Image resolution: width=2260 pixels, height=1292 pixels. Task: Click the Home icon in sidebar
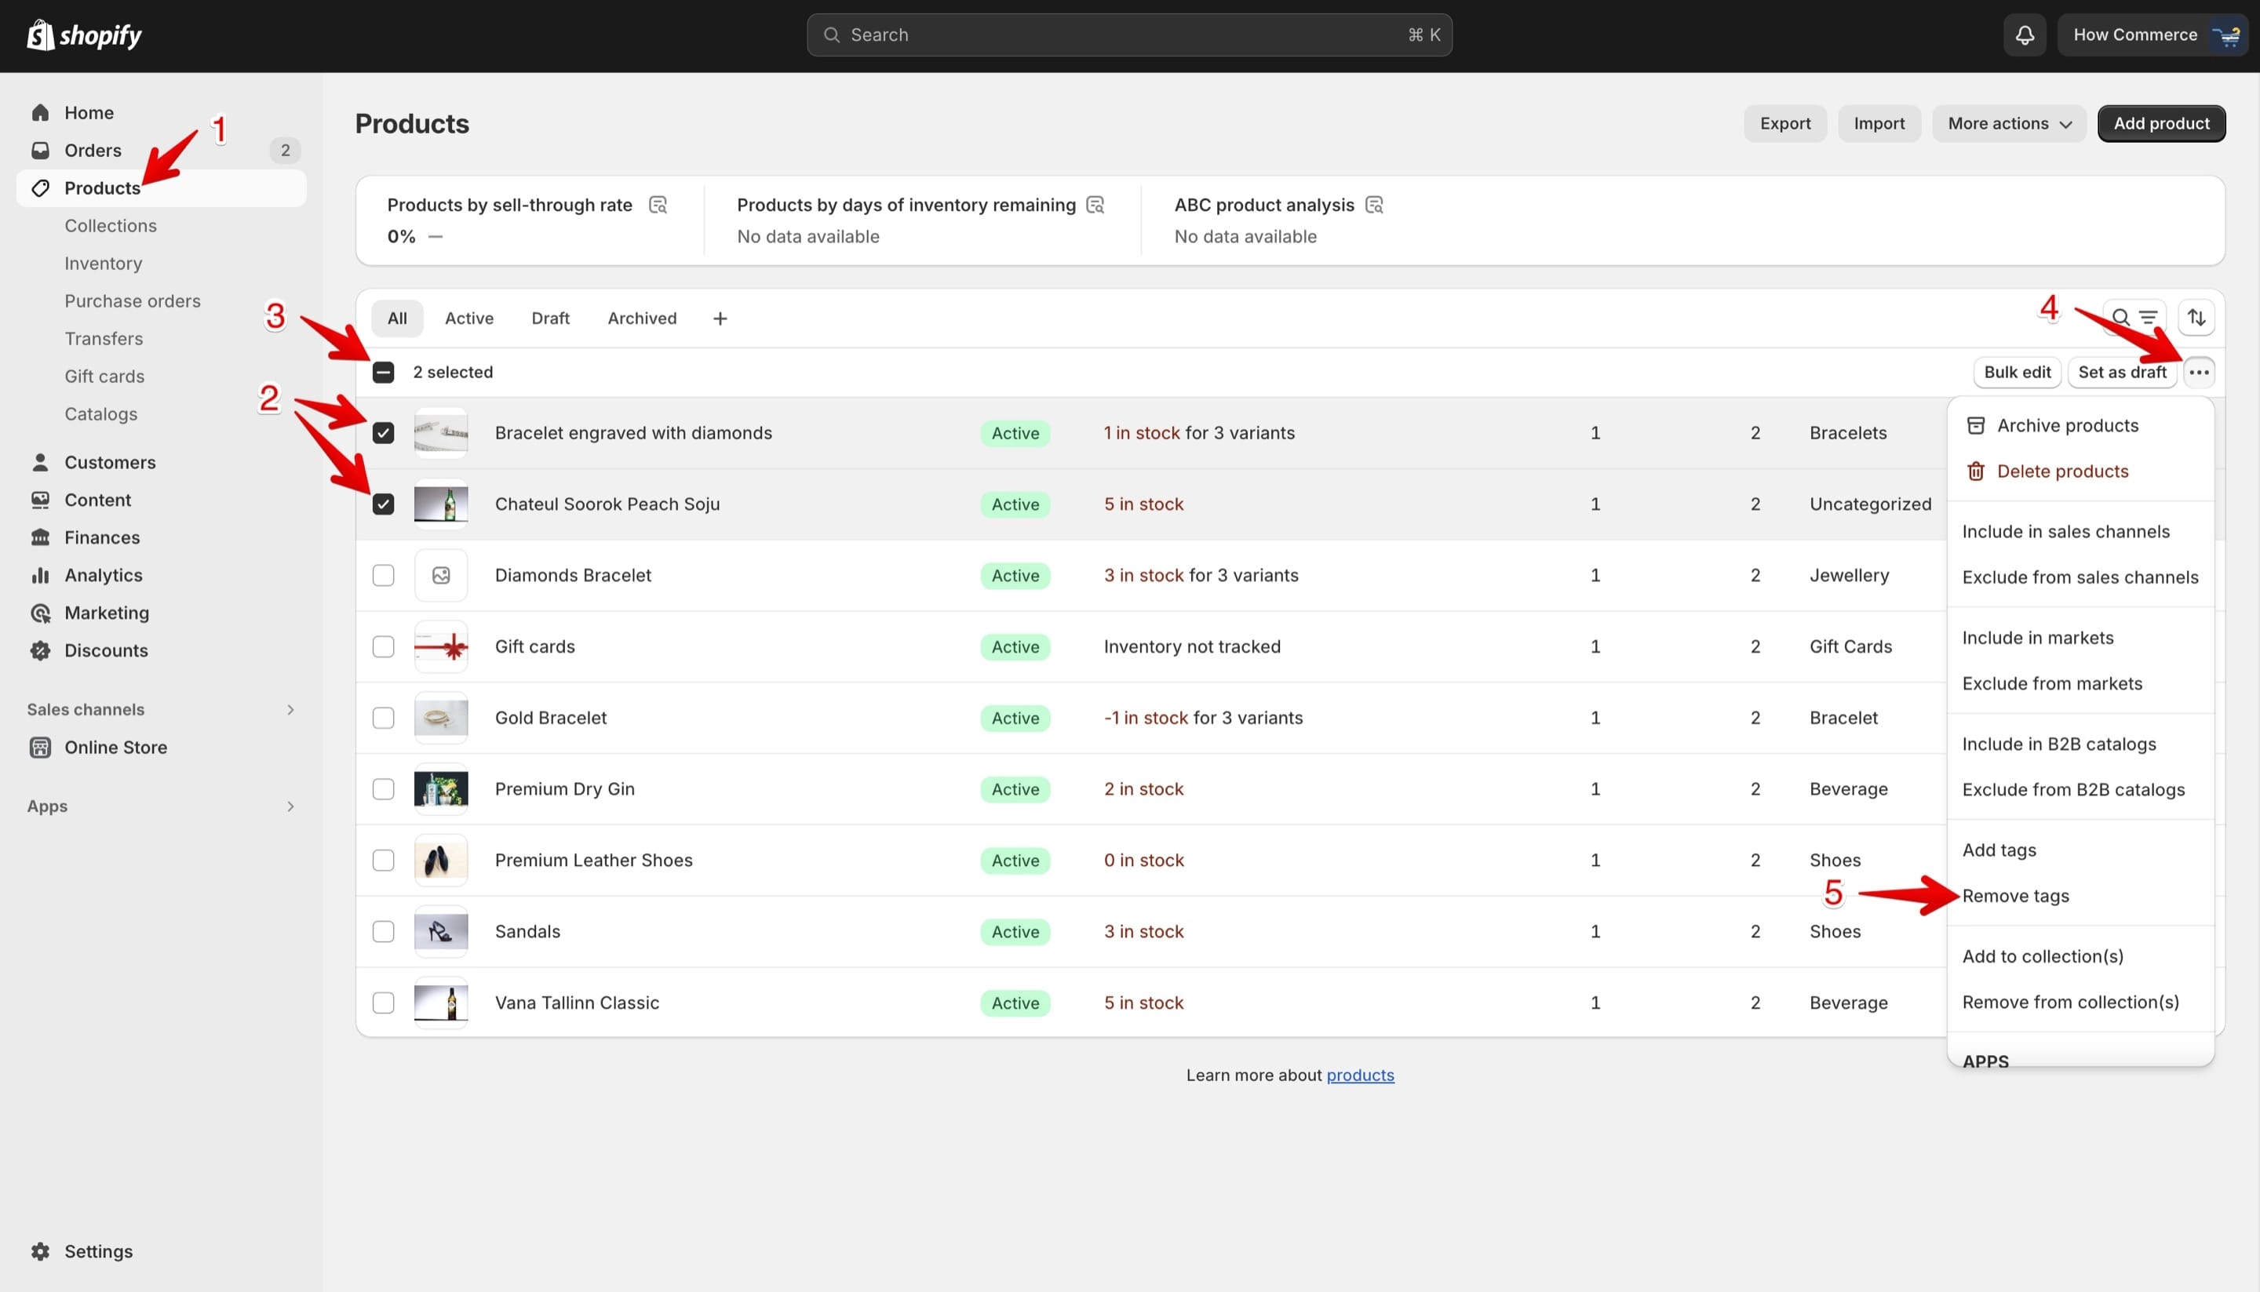40,113
